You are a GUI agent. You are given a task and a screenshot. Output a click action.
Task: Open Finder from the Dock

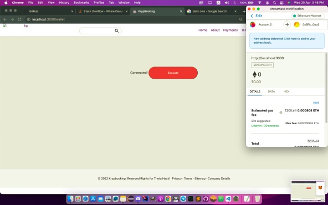[70, 198]
